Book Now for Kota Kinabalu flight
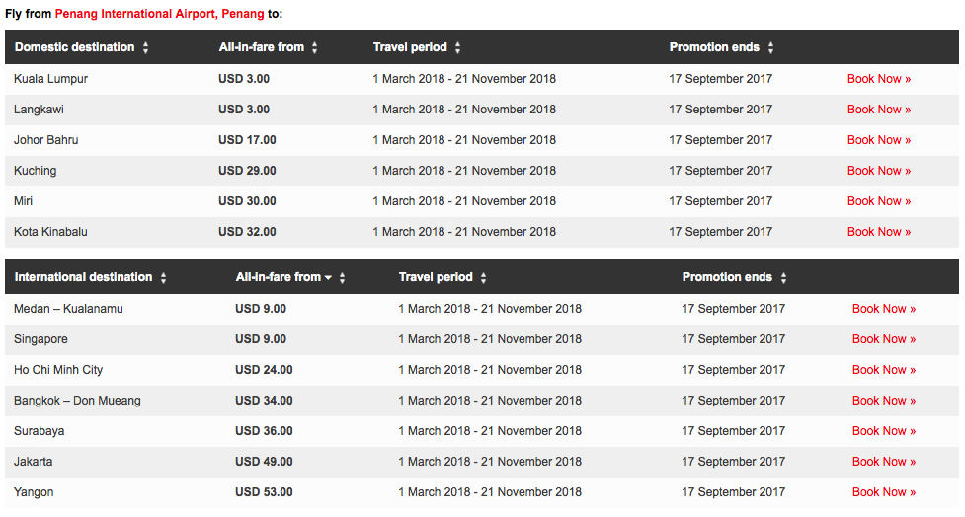The width and height of the screenshot is (965, 517). click(x=879, y=232)
